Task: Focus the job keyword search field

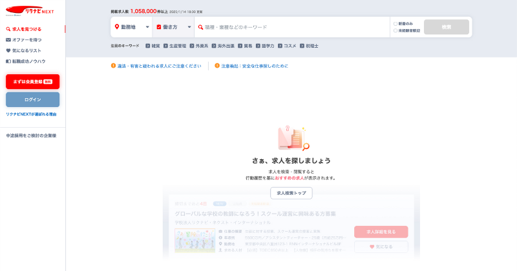Action: 292,27
